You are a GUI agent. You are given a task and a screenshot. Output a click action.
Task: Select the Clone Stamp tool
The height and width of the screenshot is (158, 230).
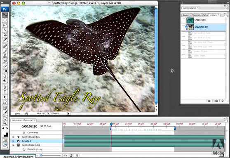pyautogui.click(x=5, y=56)
